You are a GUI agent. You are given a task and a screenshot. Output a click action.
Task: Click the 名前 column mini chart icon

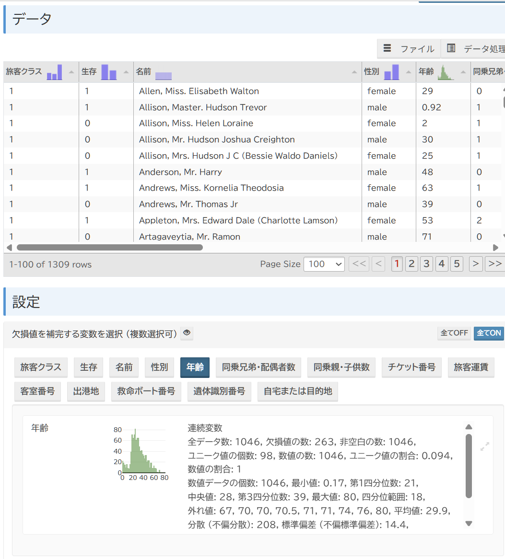point(164,75)
